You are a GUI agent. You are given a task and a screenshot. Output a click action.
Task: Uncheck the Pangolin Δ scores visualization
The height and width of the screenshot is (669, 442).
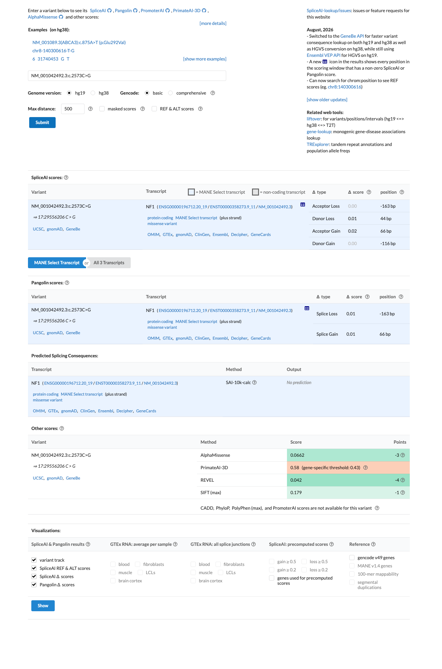coord(34,584)
